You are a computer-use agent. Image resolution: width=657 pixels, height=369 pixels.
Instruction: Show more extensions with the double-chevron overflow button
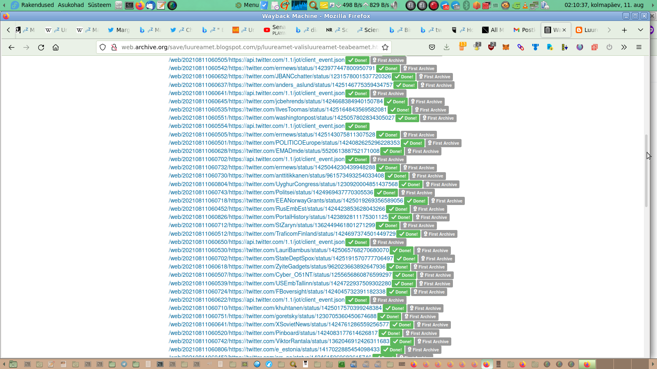coord(624,47)
